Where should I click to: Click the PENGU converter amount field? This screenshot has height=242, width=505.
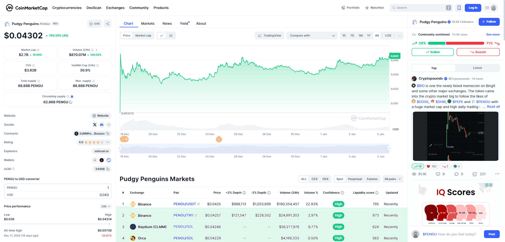tap(58, 188)
